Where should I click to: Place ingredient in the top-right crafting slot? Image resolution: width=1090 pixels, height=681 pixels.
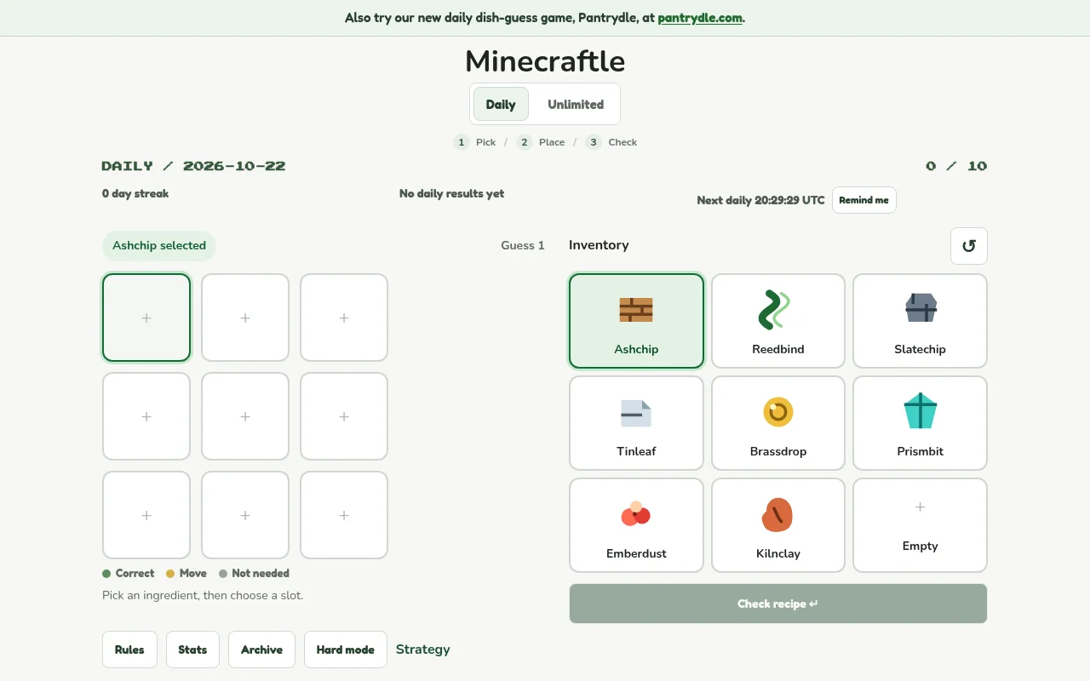click(x=344, y=318)
